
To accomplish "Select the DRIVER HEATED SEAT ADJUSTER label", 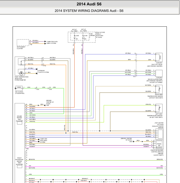I will (x=19, y=118).
